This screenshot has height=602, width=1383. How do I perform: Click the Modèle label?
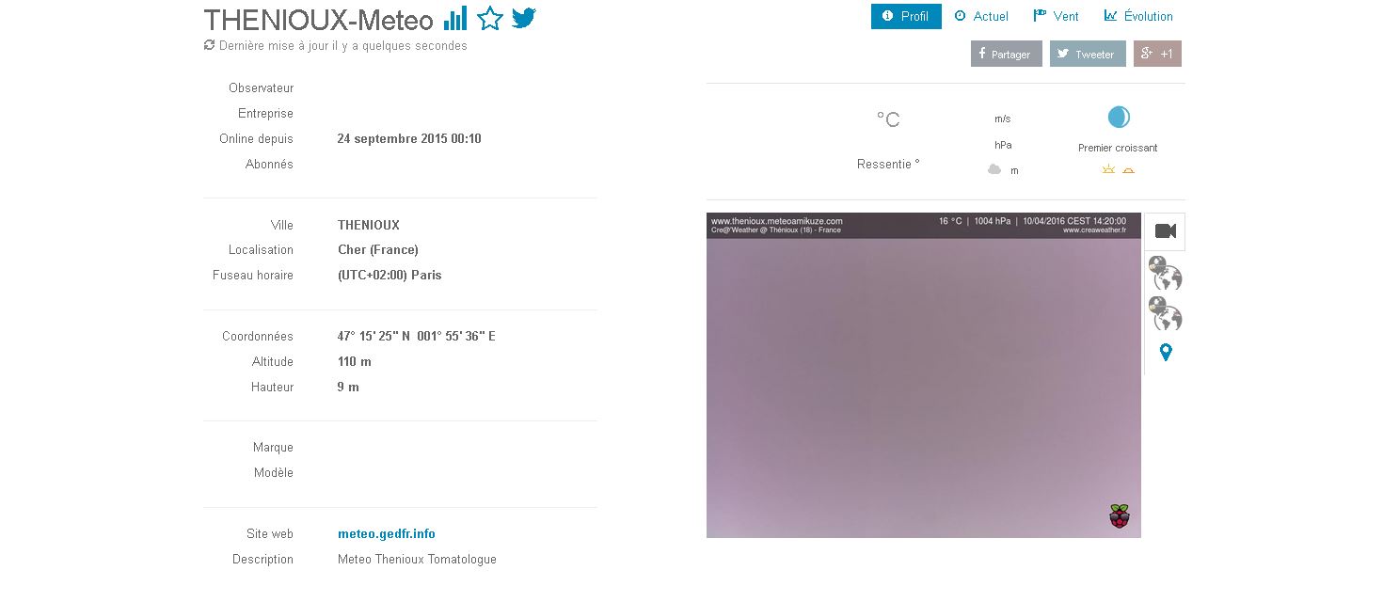(273, 472)
